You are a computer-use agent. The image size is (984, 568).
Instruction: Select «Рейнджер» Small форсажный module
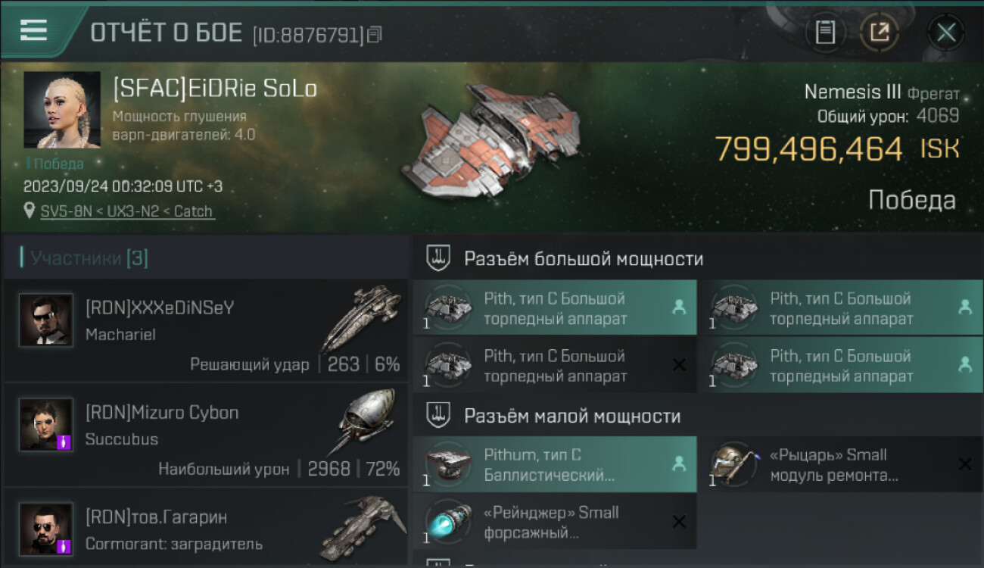(x=555, y=522)
